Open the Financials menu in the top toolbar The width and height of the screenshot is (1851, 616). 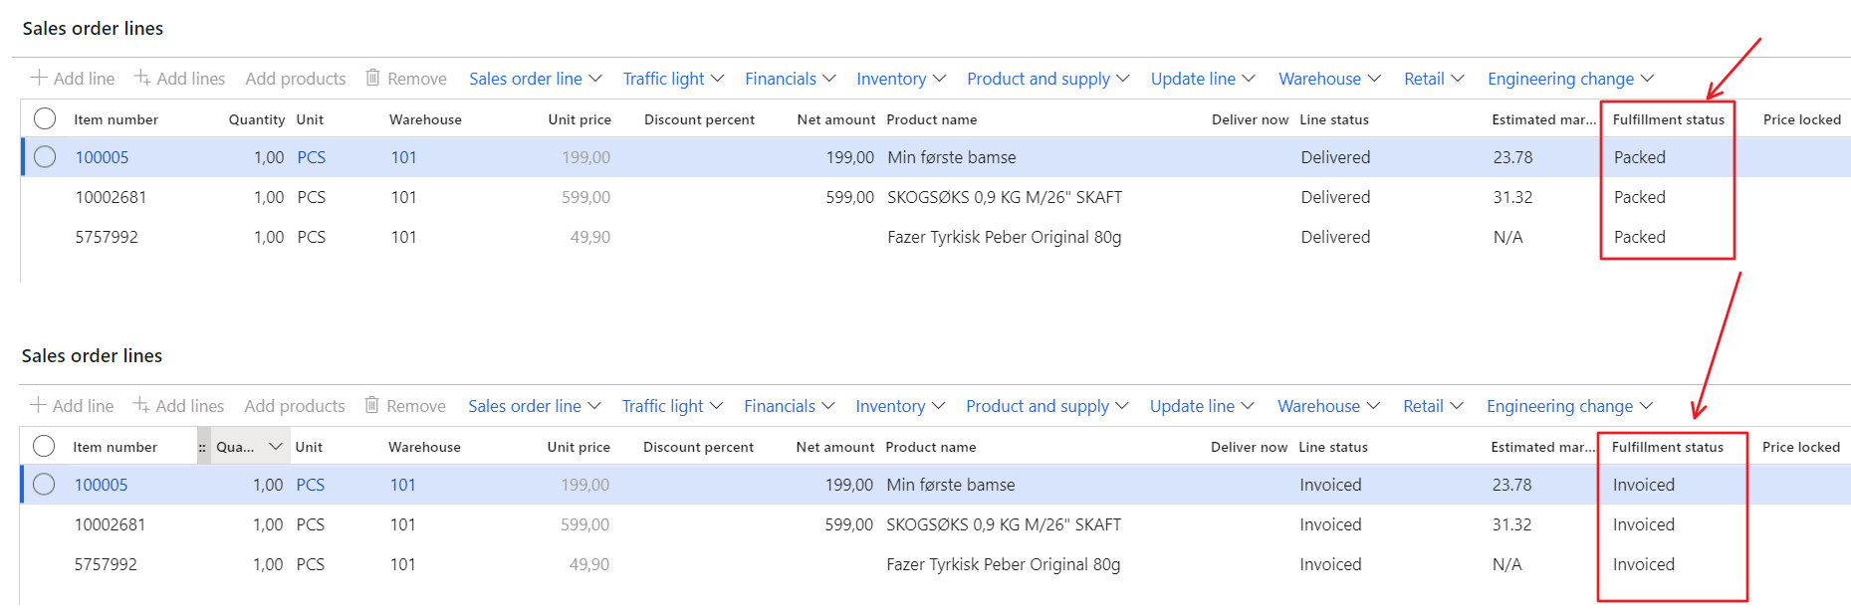790,79
